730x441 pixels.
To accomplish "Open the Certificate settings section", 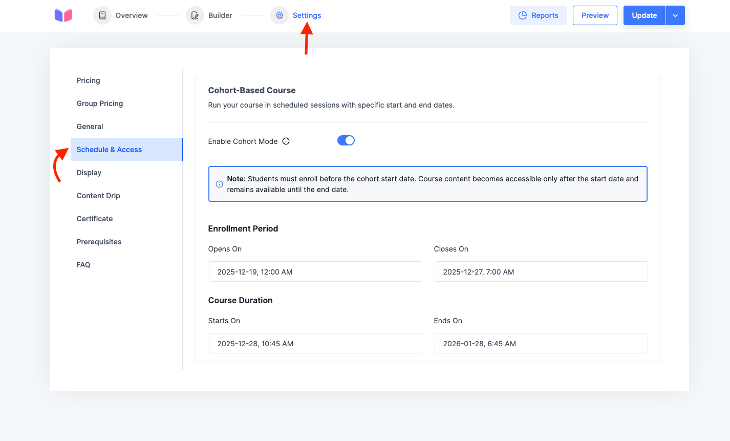I will pyautogui.click(x=126, y=219).
